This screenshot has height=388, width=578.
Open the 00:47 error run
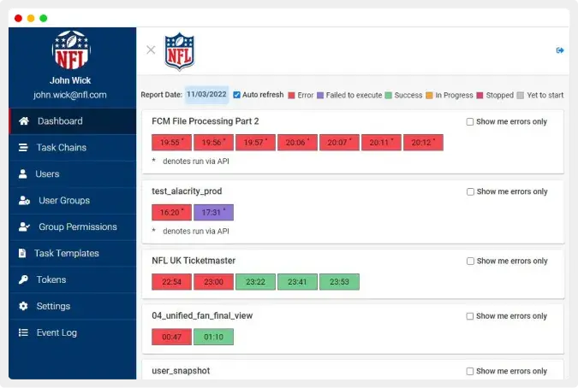pyautogui.click(x=172, y=337)
